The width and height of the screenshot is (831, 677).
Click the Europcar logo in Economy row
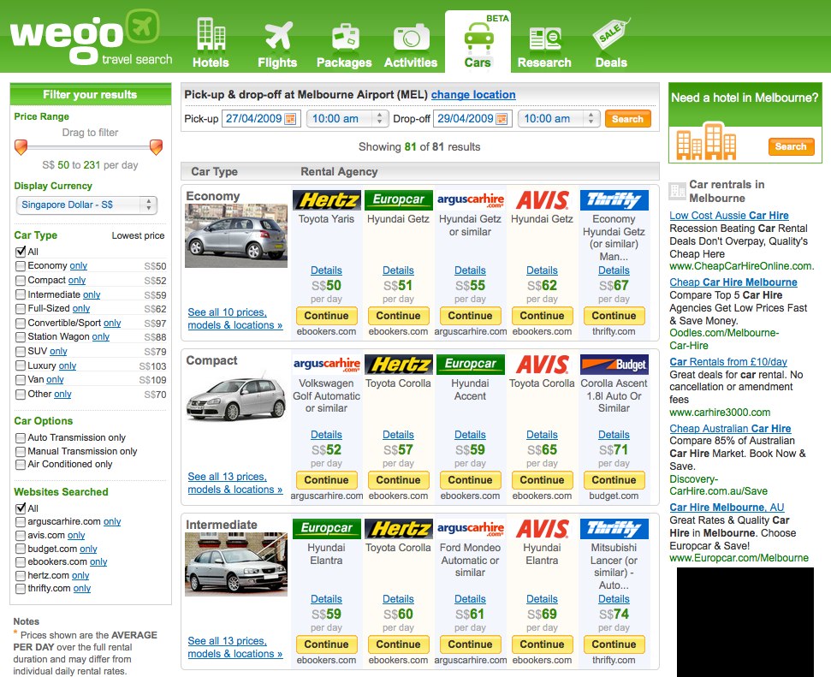pos(399,200)
